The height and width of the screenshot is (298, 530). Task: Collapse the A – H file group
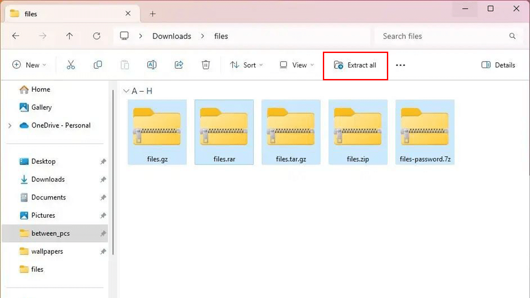coord(126,91)
